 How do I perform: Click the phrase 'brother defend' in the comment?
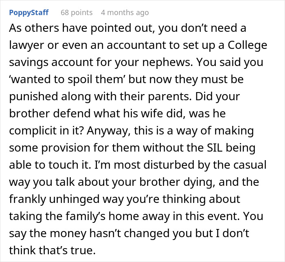50,114
